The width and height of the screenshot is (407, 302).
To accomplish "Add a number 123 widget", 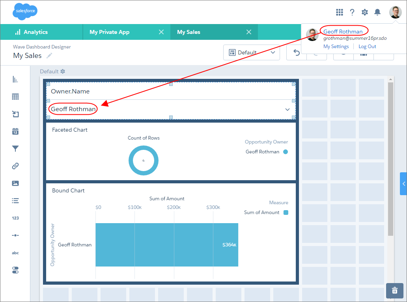I will [x=15, y=218].
